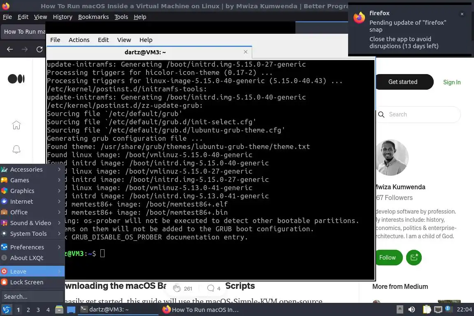Click the Sign In link
The height and width of the screenshot is (316, 474).
click(x=452, y=82)
